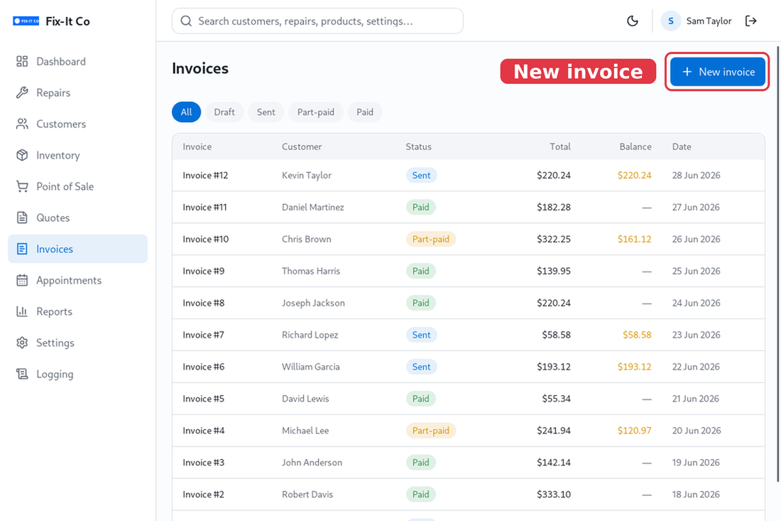Viewport: 781px width, 521px height.
Task: Click customer William Garcia
Action: (x=311, y=367)
